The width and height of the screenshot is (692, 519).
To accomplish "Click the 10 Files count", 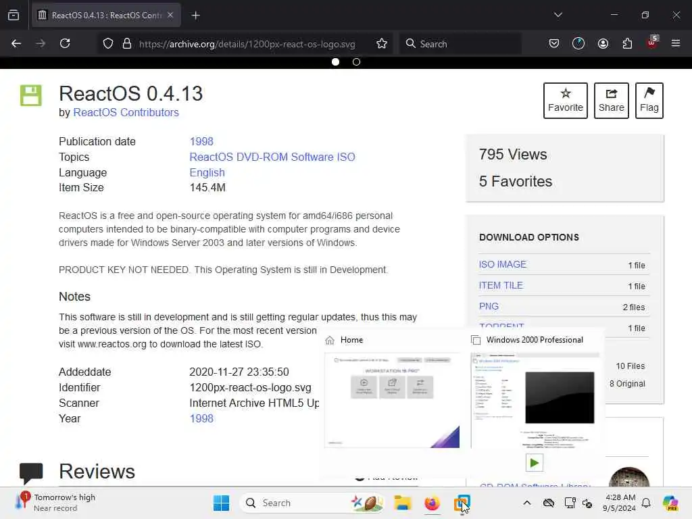I will click(x=631, y=366).
